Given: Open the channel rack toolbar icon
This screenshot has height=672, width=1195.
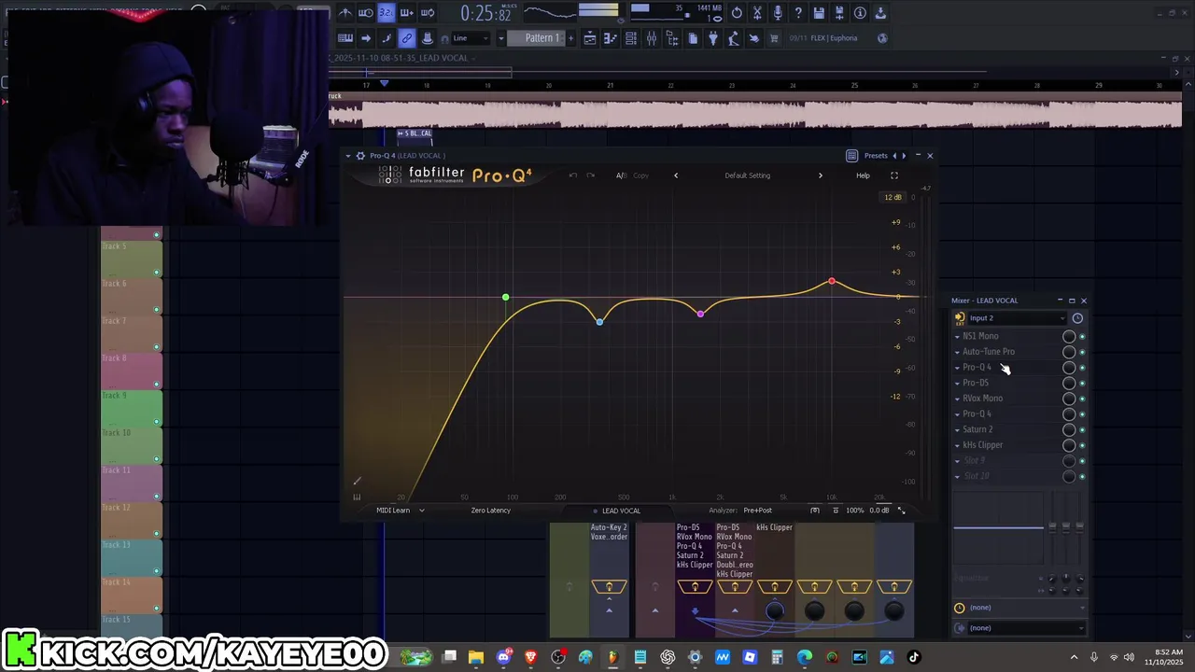Looking at the screenshot, I should pyautogui.click(x=631, y=38).
